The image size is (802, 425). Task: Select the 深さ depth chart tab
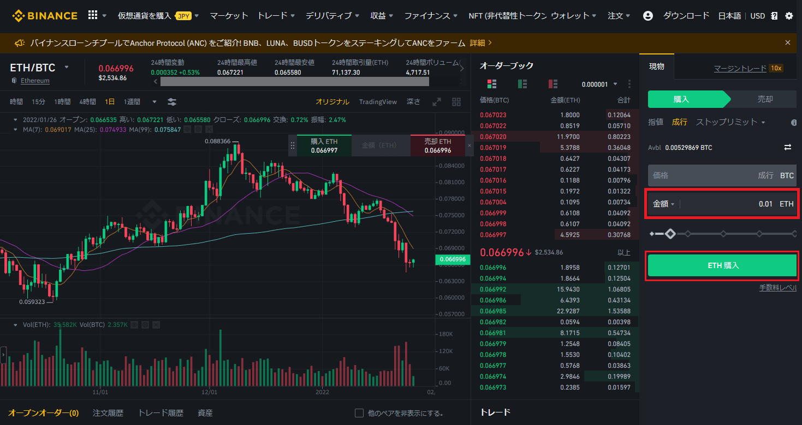(x=414, y=102)
